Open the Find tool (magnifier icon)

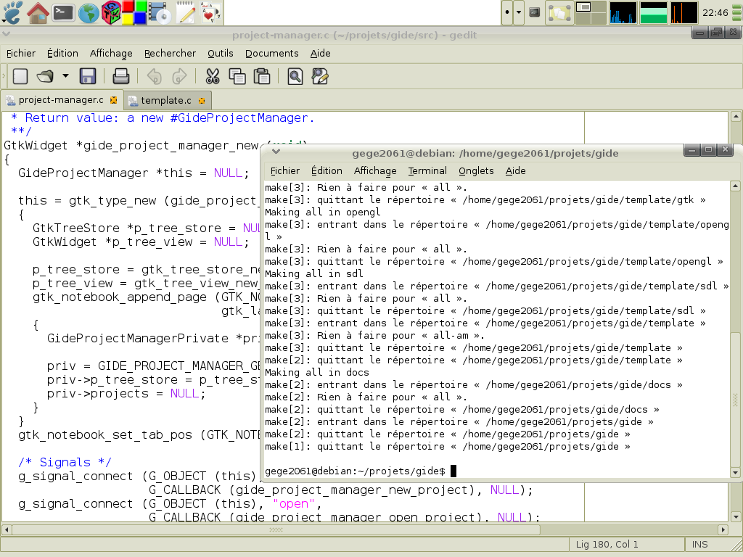295,76
